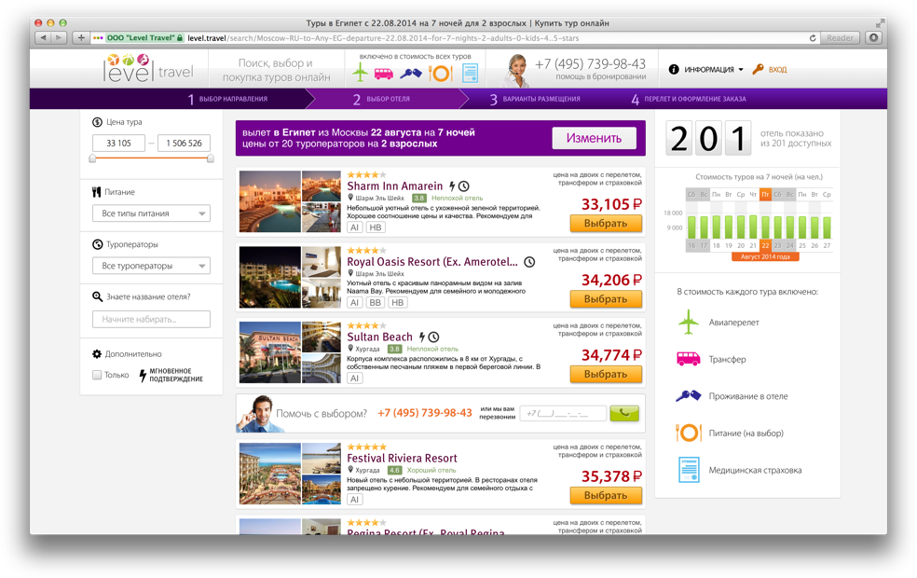The image size is (917, 578).
Task: Open the Все туроператоры dropdown
Action: [x=151, y=266]
